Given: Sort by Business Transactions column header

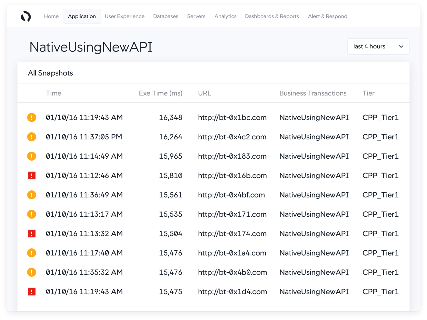Looking at the screenshot, I should [313, 93].
